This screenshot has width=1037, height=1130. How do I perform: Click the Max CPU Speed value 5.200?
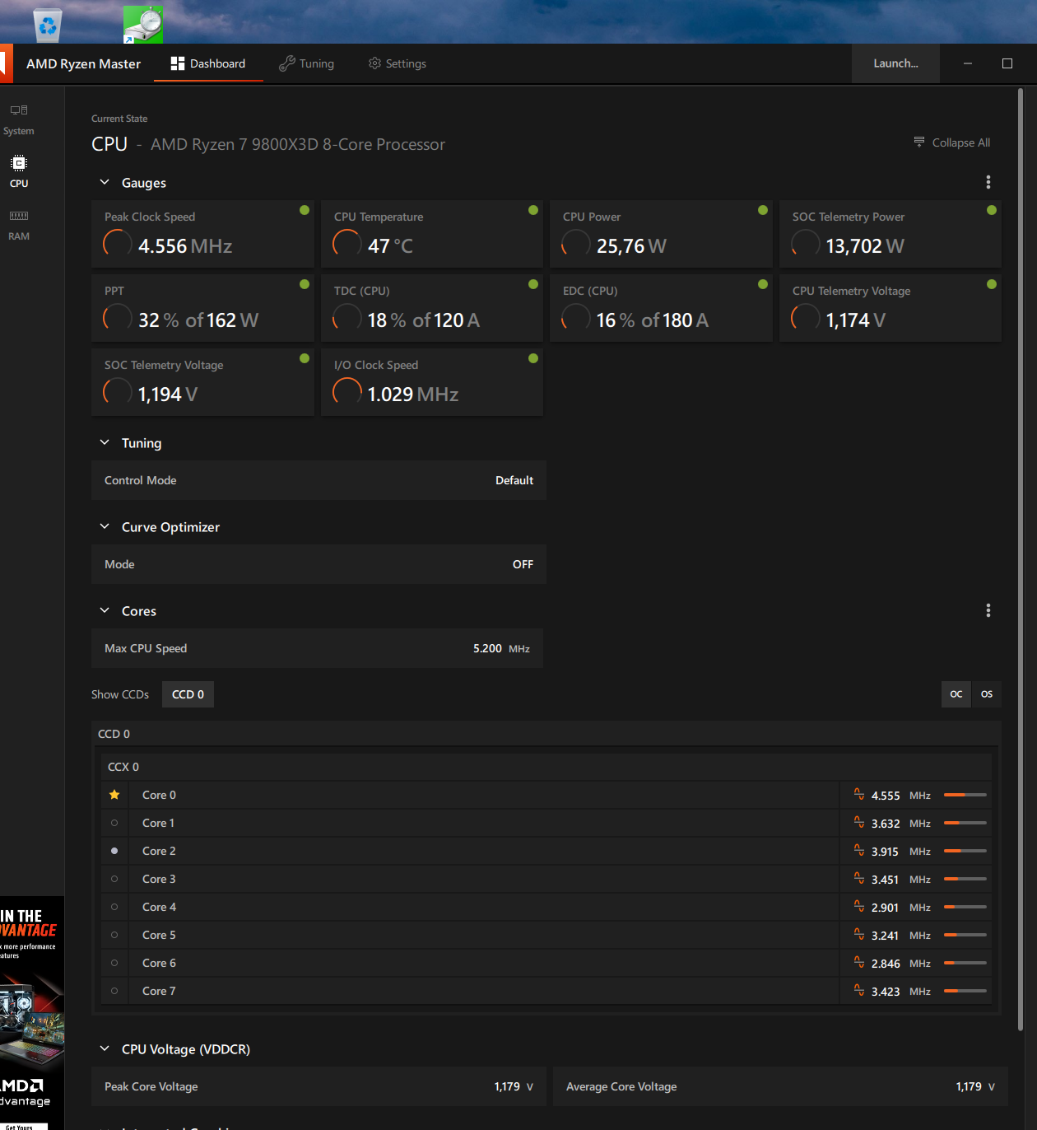[x=487, y=648]
